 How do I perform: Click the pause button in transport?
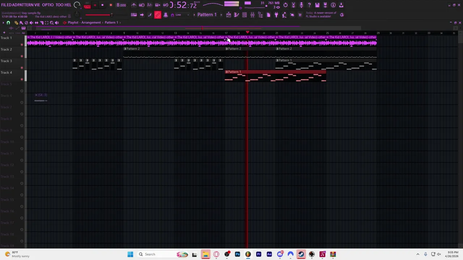coord(95,5)
